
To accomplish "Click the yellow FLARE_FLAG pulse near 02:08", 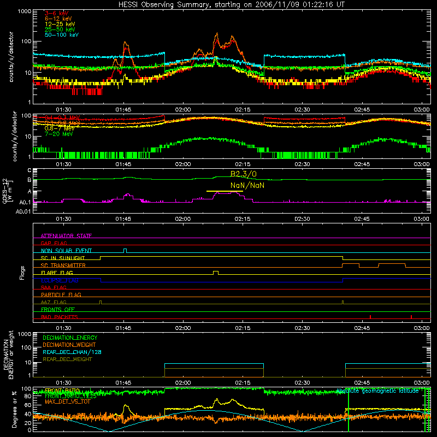I will click(x=215, y=273).
